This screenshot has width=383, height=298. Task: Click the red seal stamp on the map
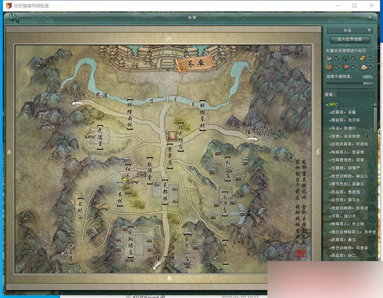pos(300,254)
